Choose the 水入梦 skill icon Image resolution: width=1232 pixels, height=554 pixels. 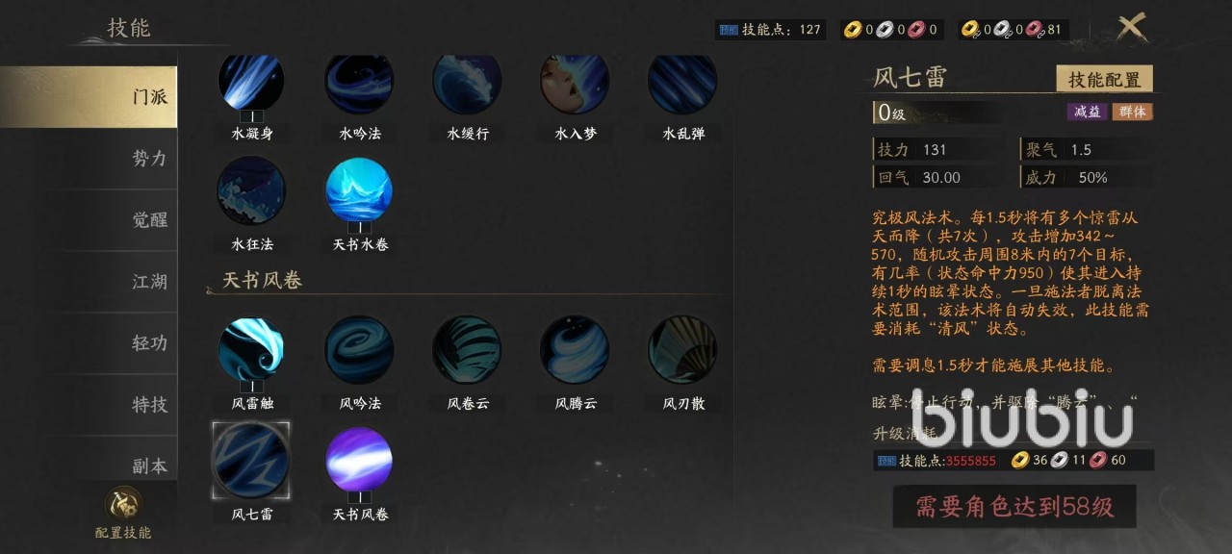tap(575, 83)
